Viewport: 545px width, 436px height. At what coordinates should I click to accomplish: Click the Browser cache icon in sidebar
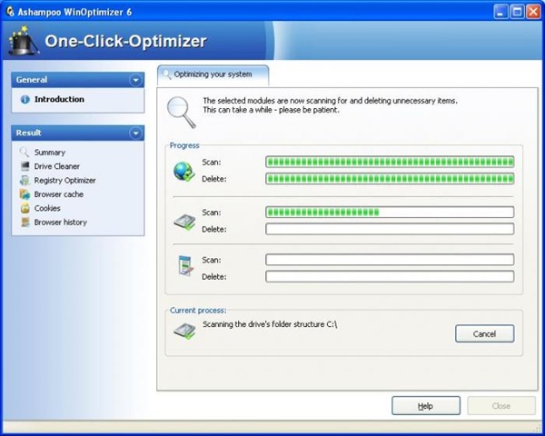[x=25, y=194]
